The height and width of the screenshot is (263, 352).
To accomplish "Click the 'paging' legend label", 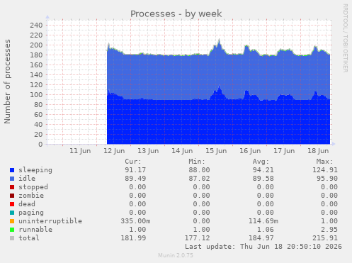I will (31, 213).
